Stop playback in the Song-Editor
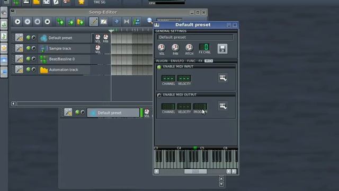Screen dimensions: 339x191 pos(47,21)
